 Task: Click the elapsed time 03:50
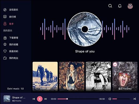point(53,99)
